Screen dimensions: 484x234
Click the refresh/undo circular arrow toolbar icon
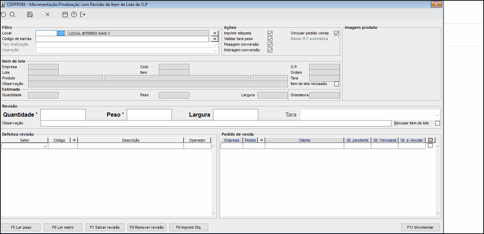[3, 14]
